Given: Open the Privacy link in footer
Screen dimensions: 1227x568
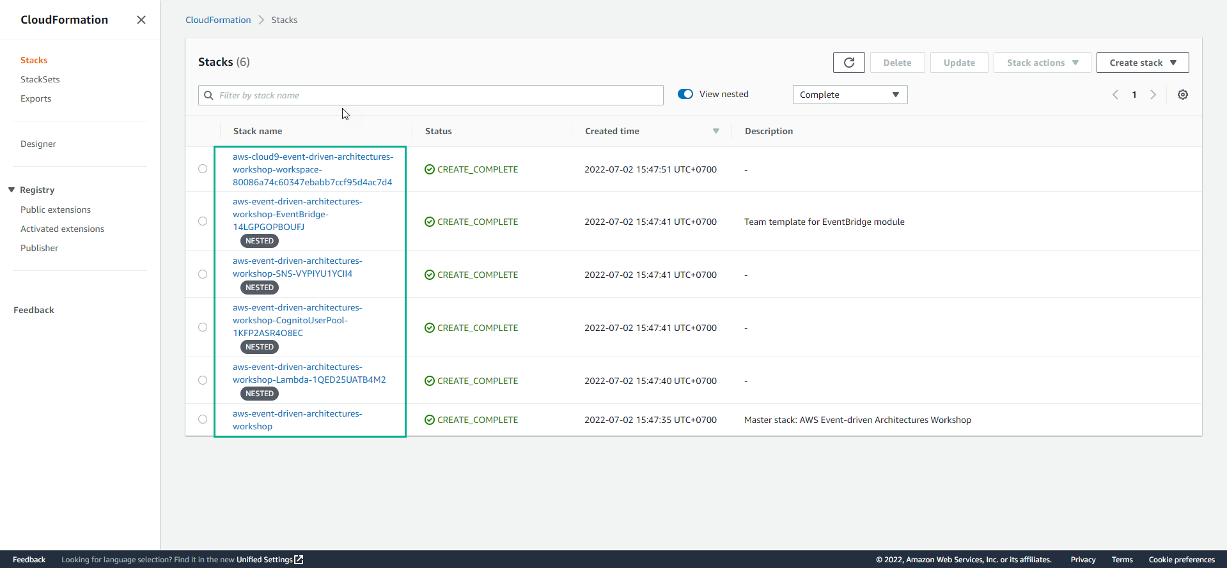Looking at the screenshot, I should pyautogui.click(x=1083, y=560).
